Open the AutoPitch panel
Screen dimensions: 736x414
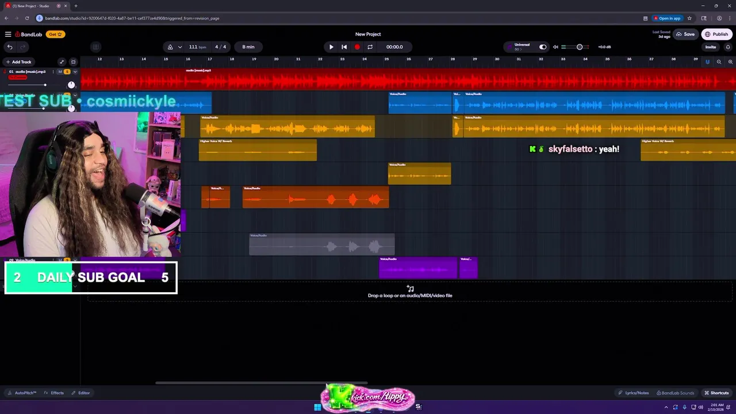(x=22, y=393)
